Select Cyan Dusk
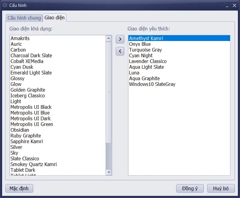This screenshot has width=240, height=198. (x=58, y=67)
